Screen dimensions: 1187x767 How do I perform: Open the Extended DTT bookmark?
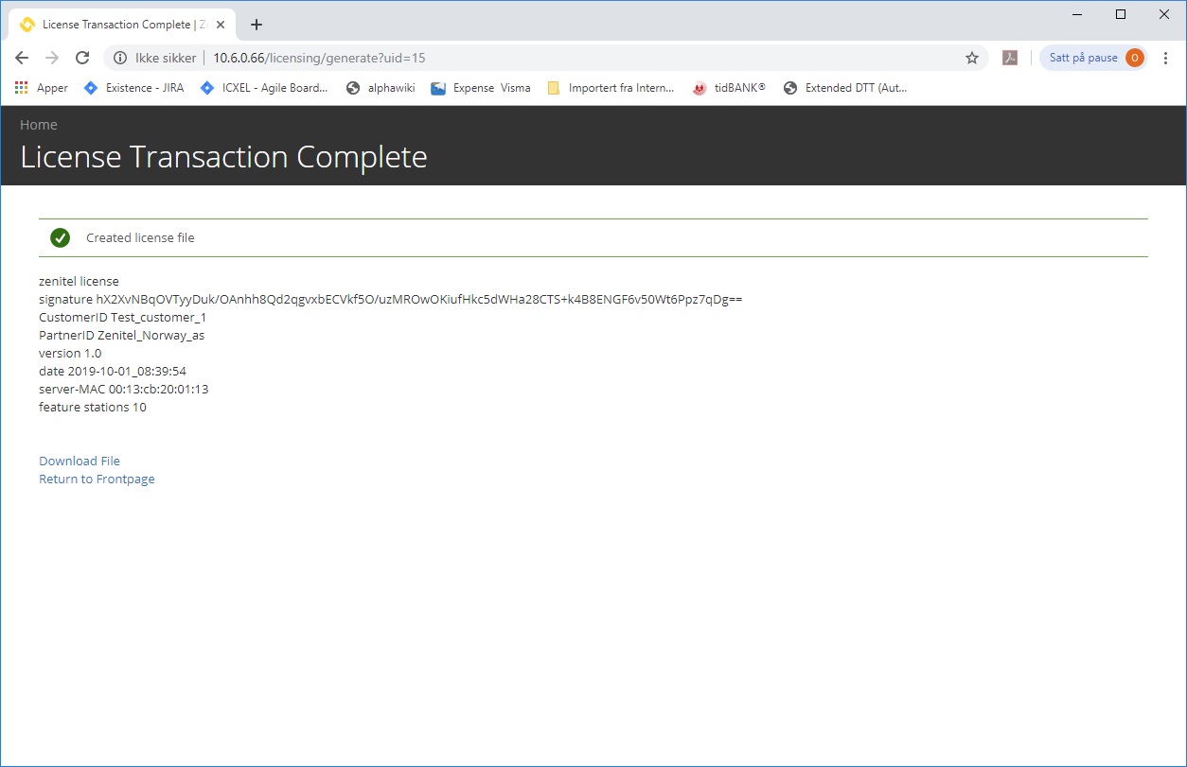845,88
